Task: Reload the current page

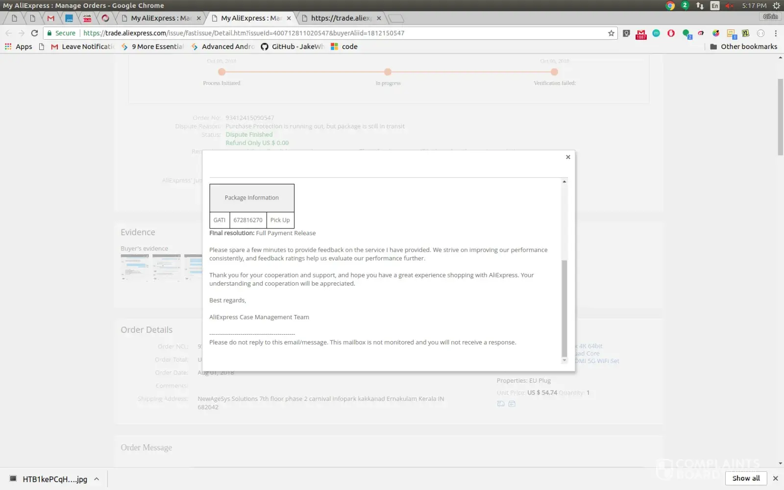Action: 34,33
